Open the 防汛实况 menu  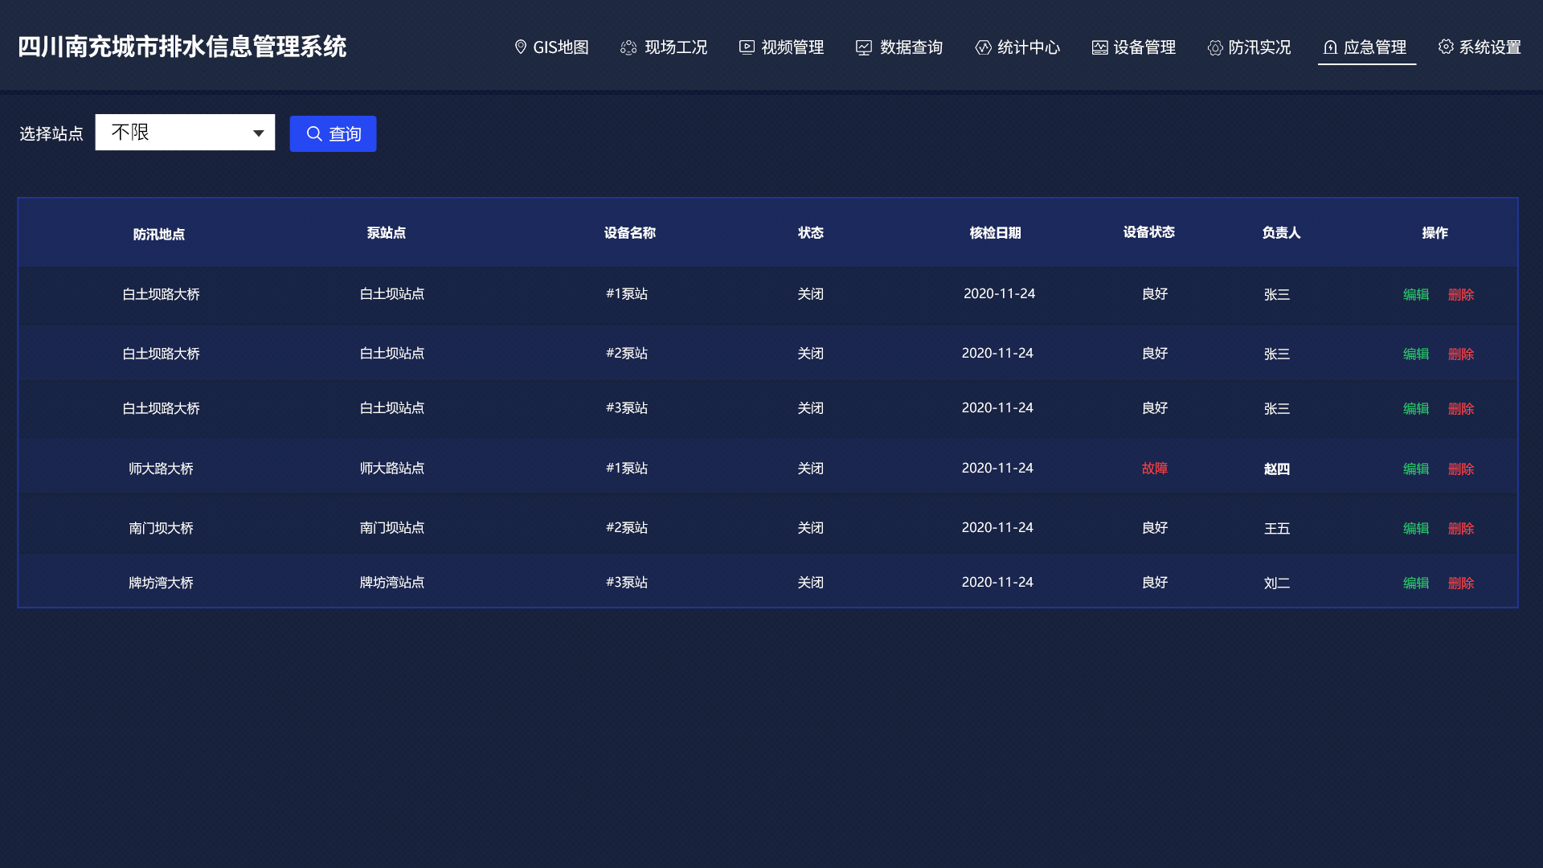point(1249,47)
